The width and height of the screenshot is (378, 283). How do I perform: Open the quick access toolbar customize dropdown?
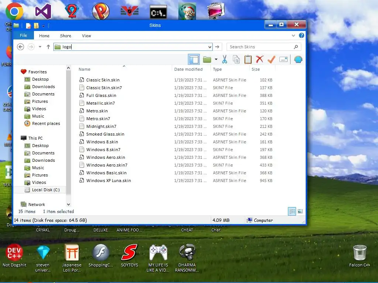(44, 26)
